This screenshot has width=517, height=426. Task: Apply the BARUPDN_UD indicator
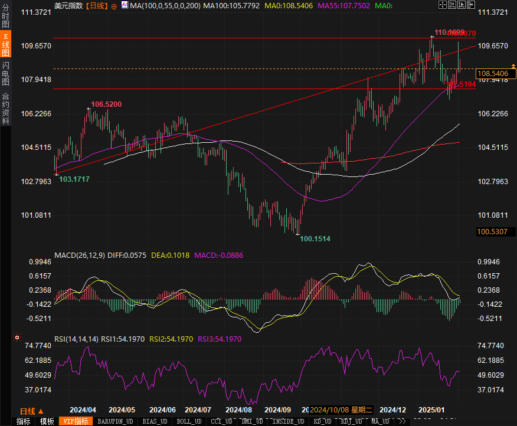116,421
